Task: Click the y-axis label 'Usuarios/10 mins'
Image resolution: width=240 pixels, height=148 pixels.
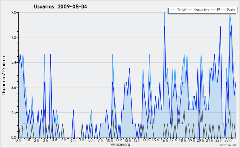Action: pos(4,76)
